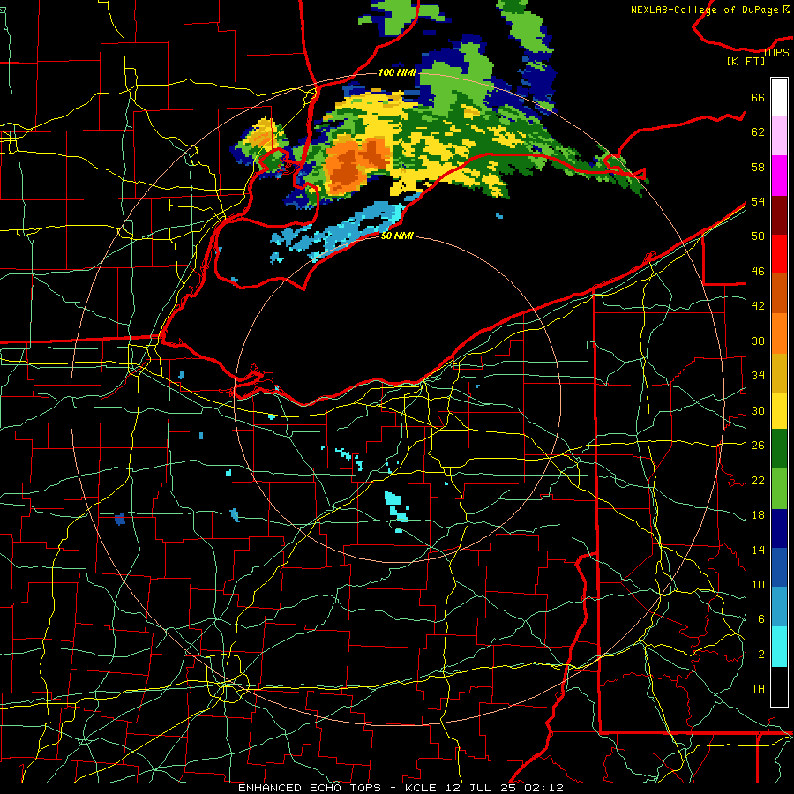Click the 66 legend value

[758, 98]
